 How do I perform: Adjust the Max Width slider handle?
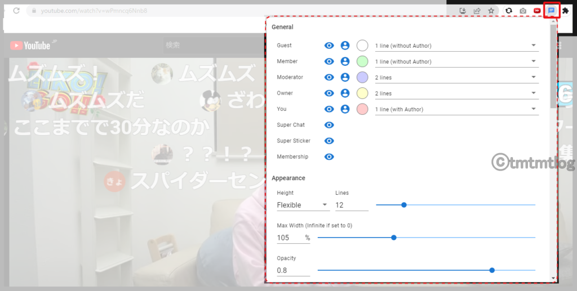click(x=394, y=238)
